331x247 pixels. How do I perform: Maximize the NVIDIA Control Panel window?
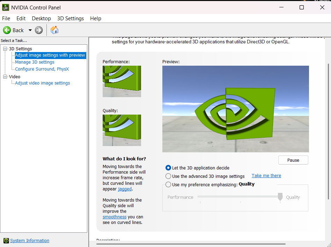click(x=302, y=7)
